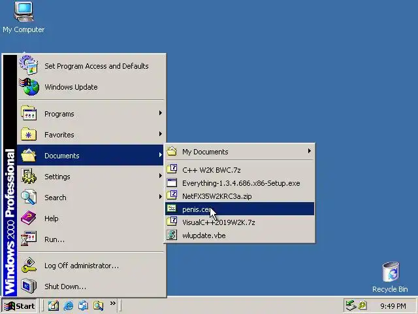Open the Run... dialog

(91, 239)
